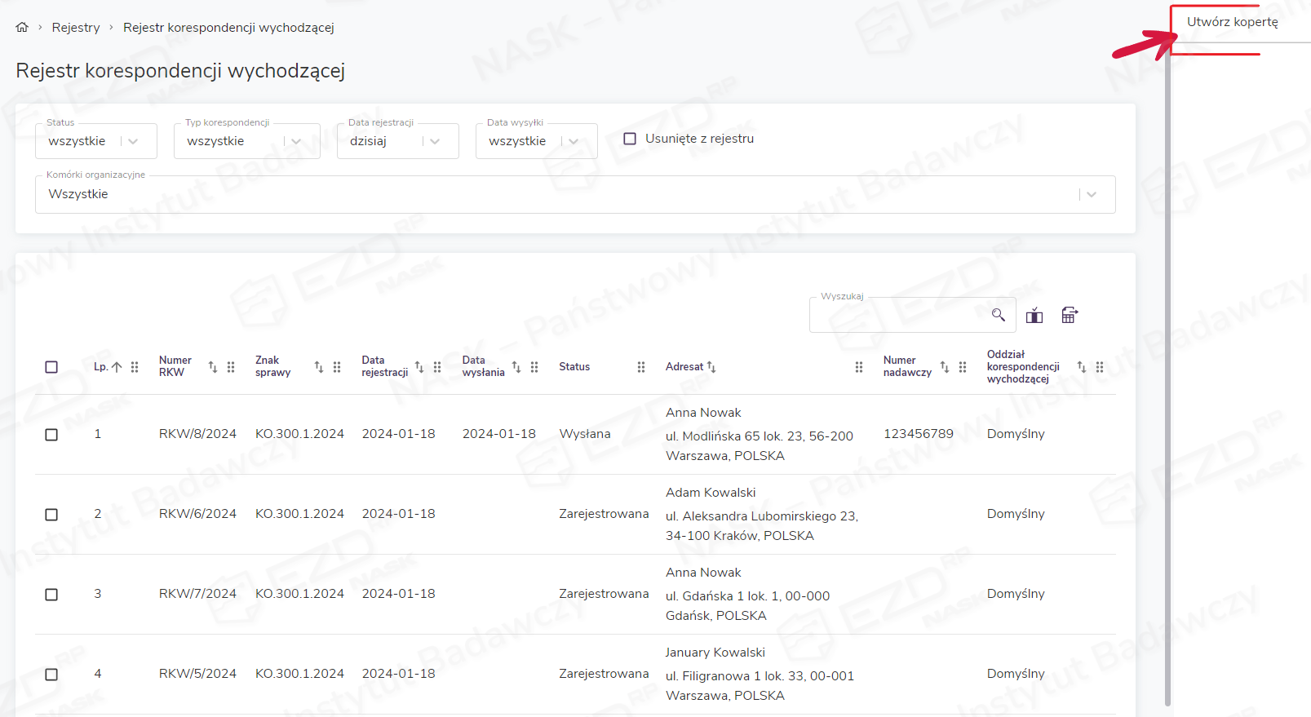
Task: Click the export table icon
Action: pyautogui.click(x=1070, y=316)
